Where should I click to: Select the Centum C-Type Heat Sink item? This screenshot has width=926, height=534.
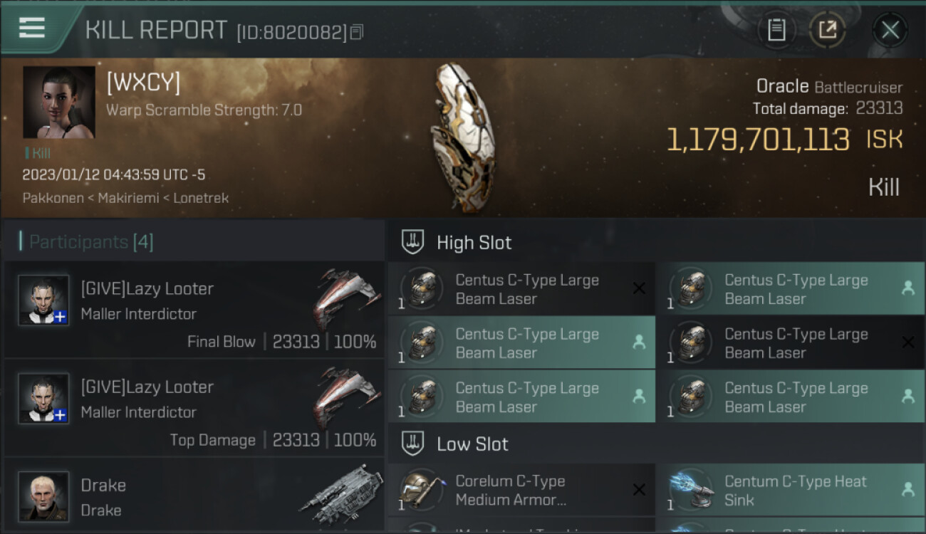click(x=791, y=490)
